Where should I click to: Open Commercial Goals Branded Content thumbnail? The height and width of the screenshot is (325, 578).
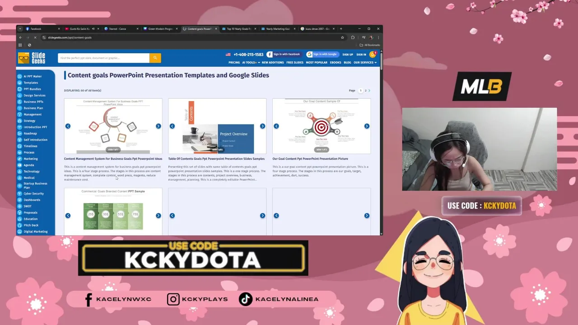pyautogui.click(x=113, y=211)
